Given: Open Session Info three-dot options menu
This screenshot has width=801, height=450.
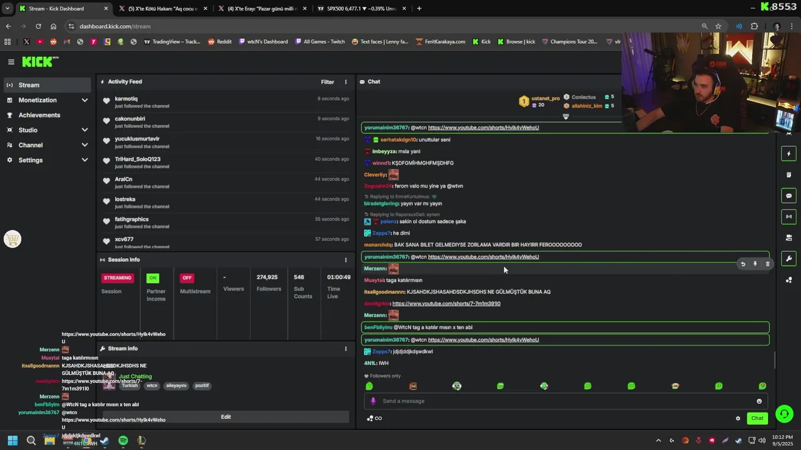Looking at the screenshot, I should tap(345, 260).
